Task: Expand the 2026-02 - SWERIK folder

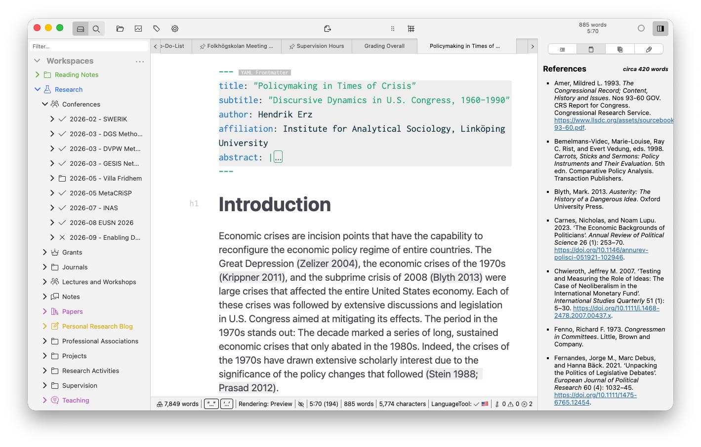Action: 52,119
